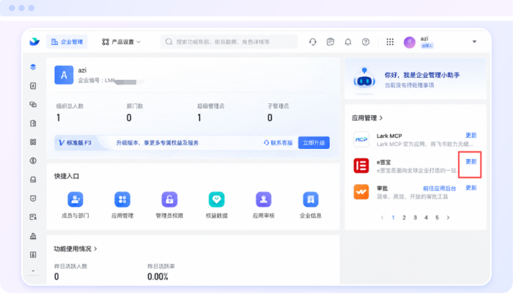513x297 pixels.
Task: Go to apps page 5
Action: coord(437,217)
